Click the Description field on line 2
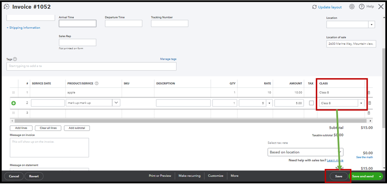Image resolution: width=387 pixels, height=184 pixels. [x=183, y=103]
